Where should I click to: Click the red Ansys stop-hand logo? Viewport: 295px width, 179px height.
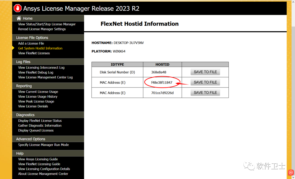pos(18,8)
